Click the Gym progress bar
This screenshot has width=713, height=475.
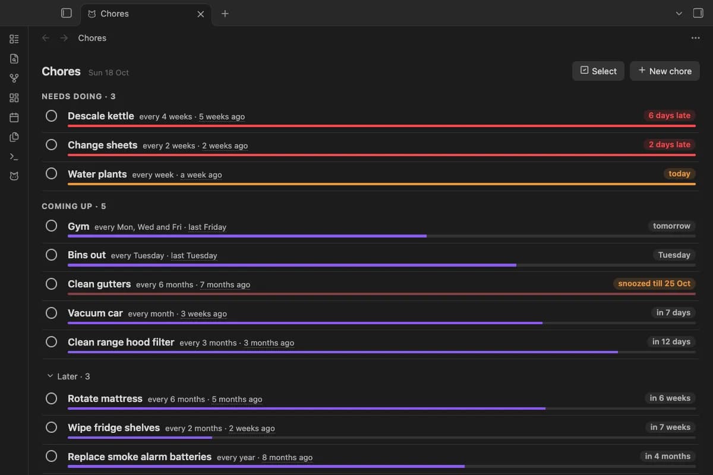(381, 236)
